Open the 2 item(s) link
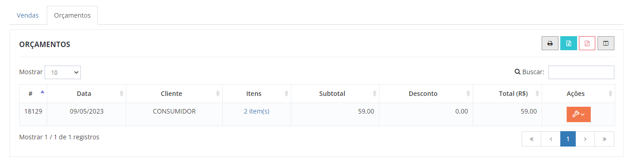The width and height of the screenshot is (633, 166). coord(257,111)
